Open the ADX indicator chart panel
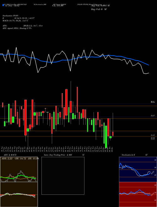This screenshot has height=207, width=157. (19, 169)
